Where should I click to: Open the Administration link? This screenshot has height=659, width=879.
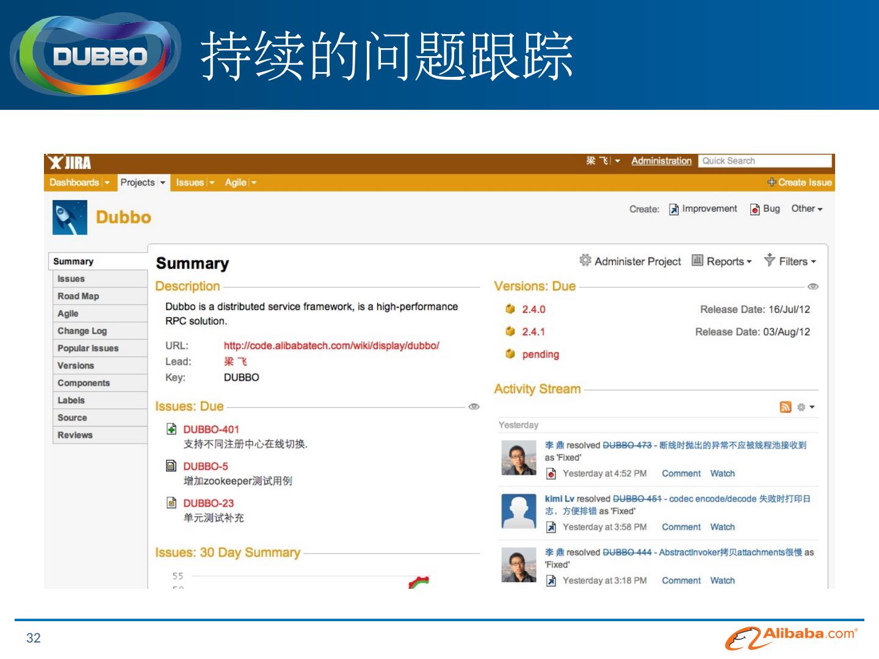tap(661, 161)
